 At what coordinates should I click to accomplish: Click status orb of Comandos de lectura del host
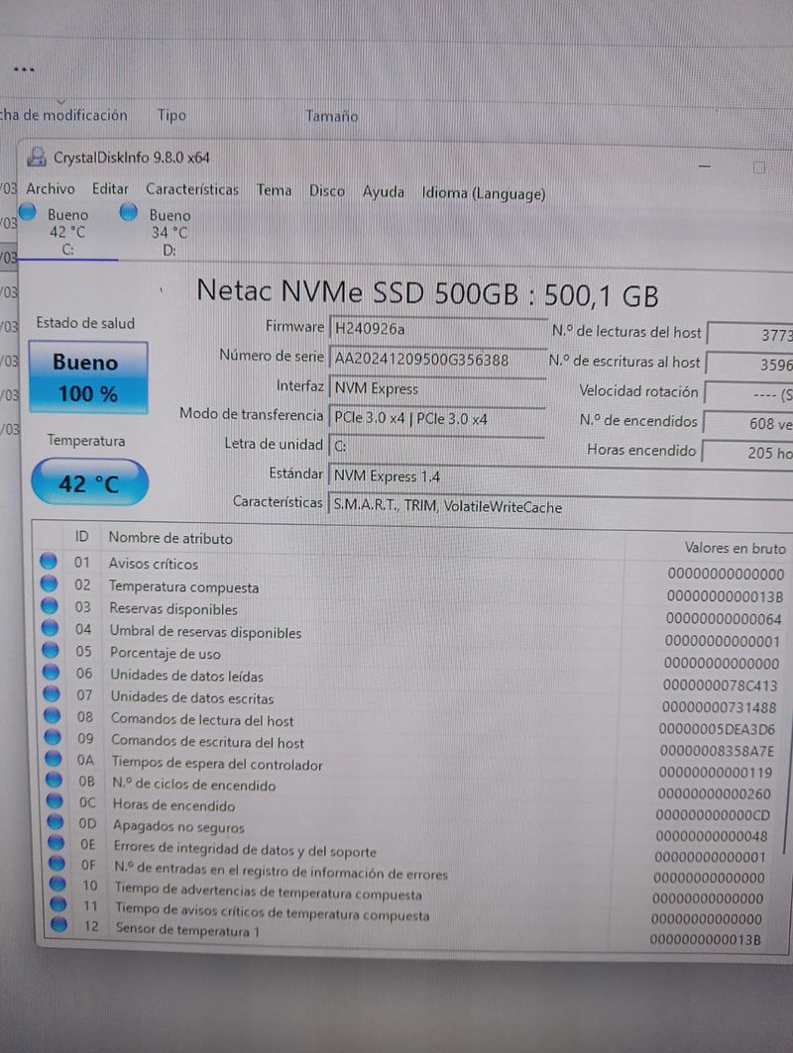[x=54, y=715]
